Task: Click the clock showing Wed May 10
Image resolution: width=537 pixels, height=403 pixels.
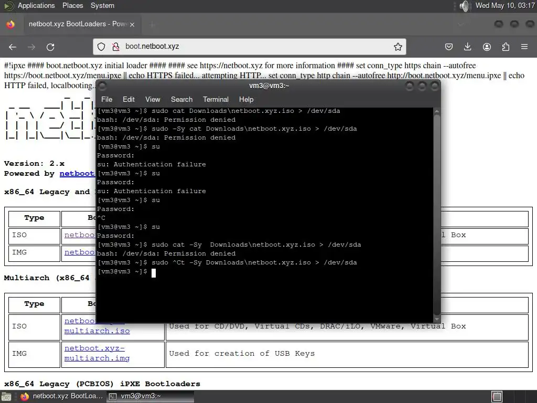Action: (505, 5)
